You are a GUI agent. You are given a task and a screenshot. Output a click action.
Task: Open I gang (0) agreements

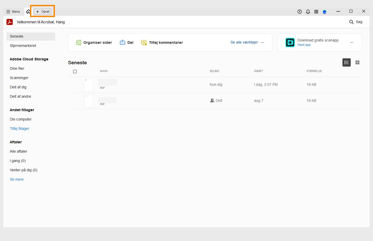tap(18, 161)
